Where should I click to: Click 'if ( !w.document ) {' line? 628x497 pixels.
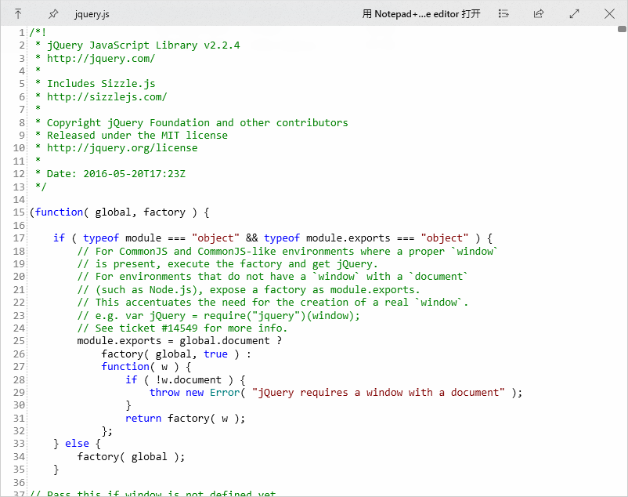[x=186, y=380]
